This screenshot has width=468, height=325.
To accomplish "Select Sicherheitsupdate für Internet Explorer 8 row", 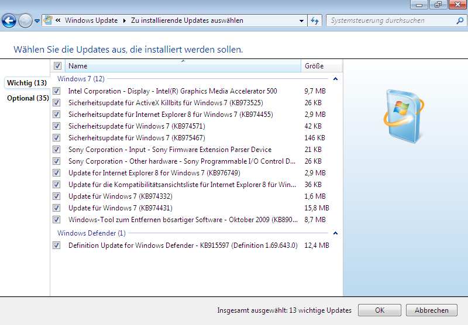I will click(x=197, y=114).
